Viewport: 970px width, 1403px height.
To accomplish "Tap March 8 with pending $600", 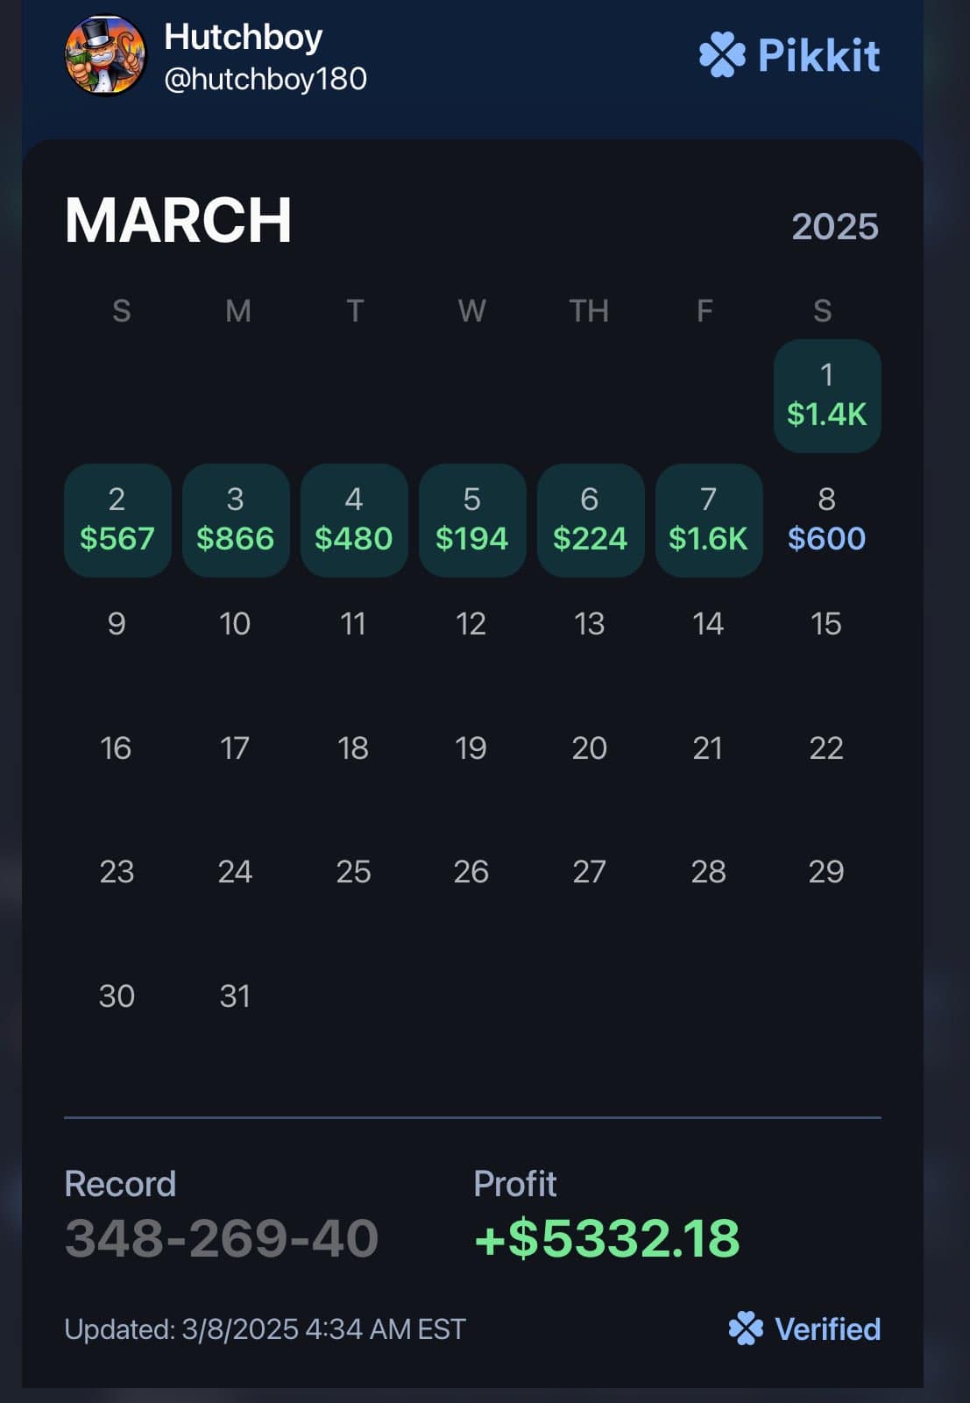I will pyautogui.click(x=826, y=521).
